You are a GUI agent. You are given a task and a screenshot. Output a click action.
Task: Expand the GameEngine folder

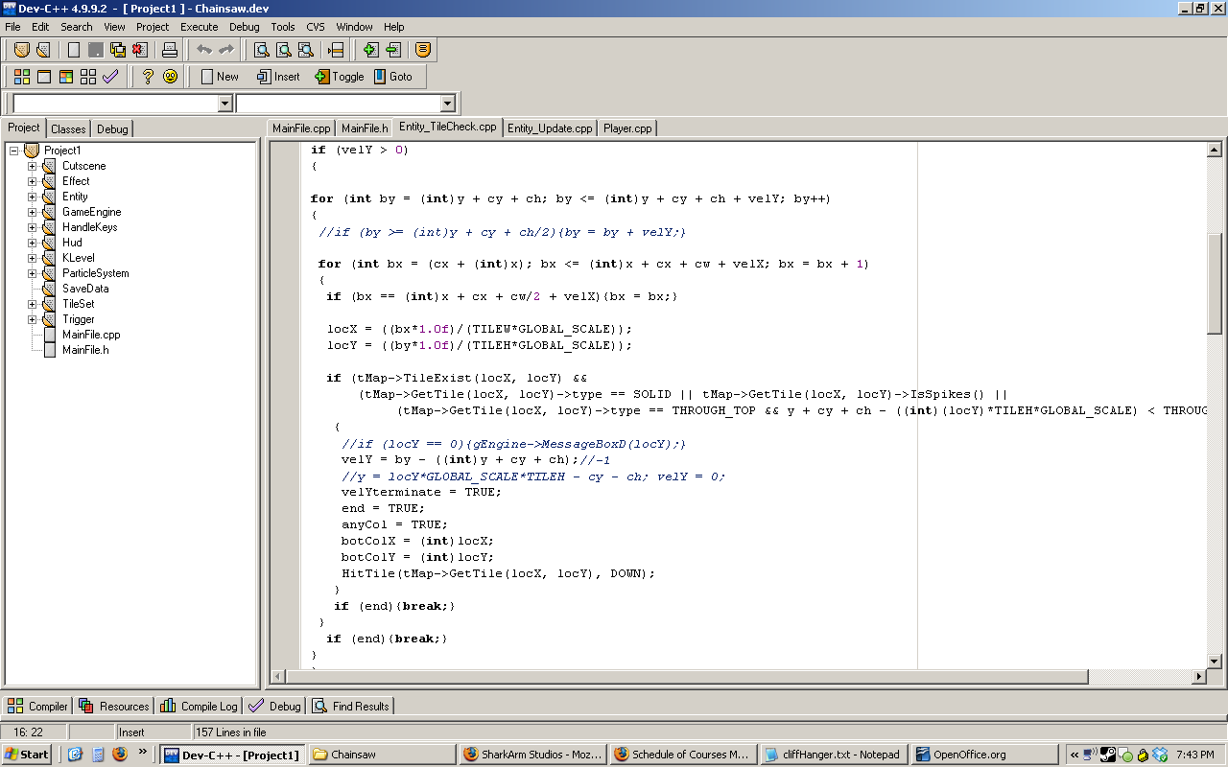[32, 212]
